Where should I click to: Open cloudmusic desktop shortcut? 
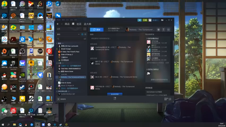click(13, 112)
